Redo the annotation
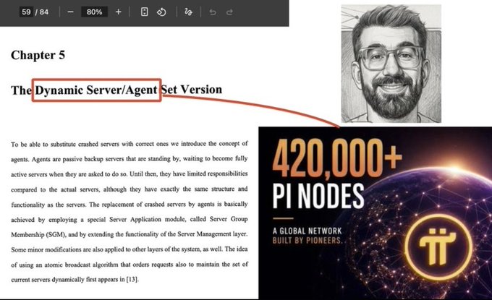 [229, 12]
